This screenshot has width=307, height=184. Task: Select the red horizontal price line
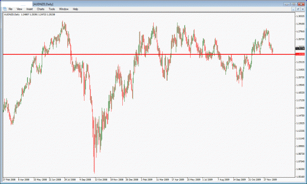point(149,54)
